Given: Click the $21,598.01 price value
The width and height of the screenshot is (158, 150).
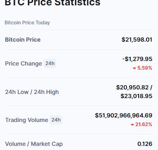Looking at the screenshot, I should (137, 40).
